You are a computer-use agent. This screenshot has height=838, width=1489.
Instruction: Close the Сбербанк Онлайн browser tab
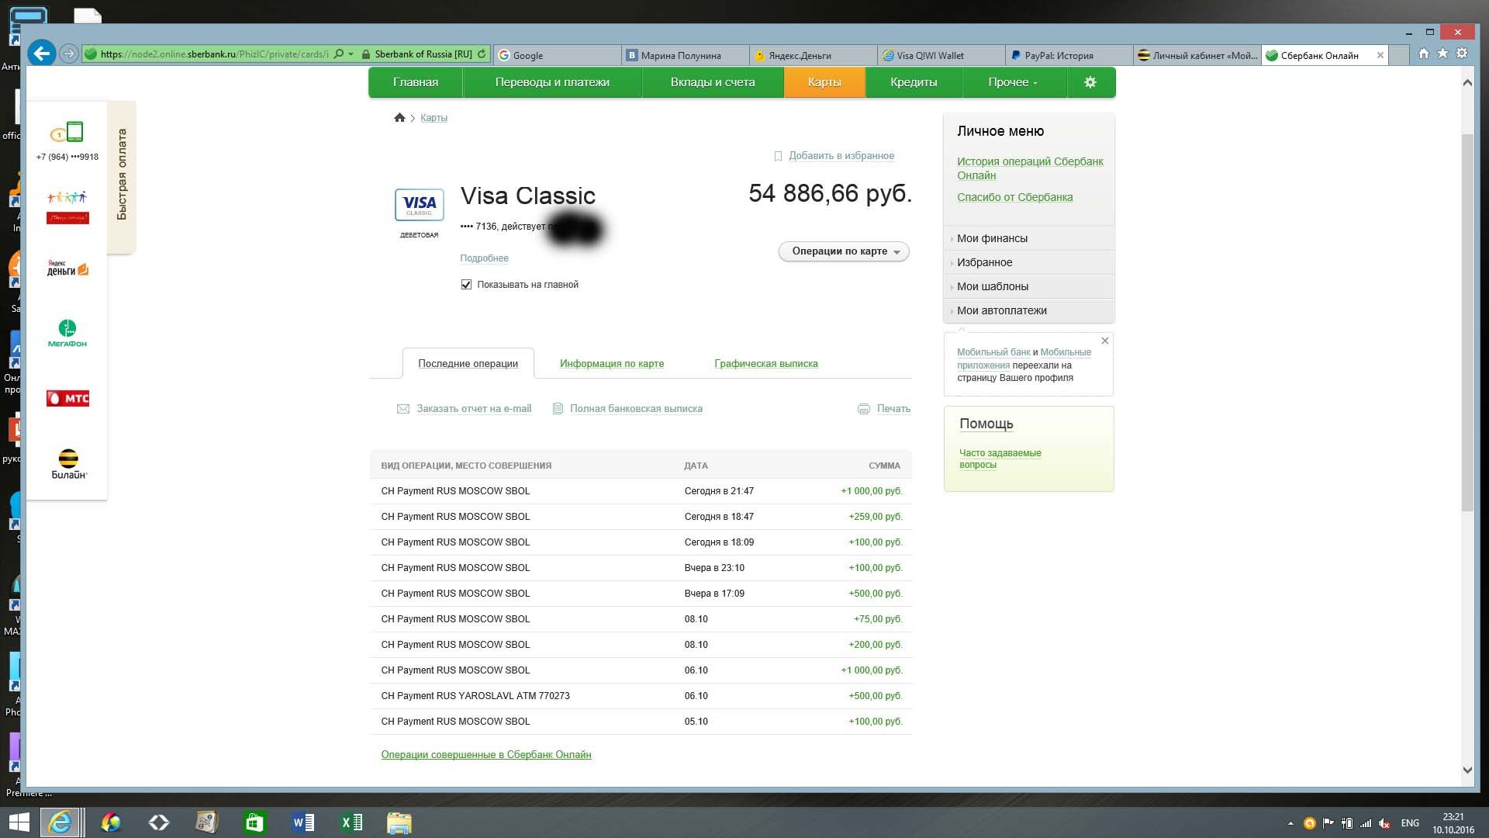click(x=1380, y=55)
